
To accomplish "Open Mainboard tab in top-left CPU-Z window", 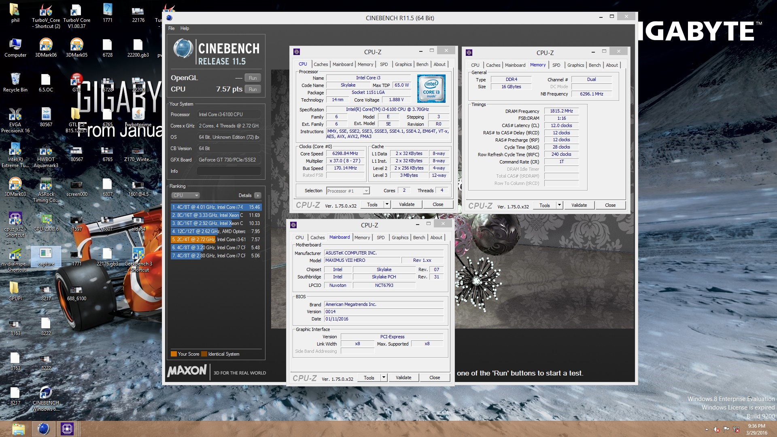I will 343,64.
